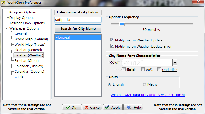
Task: Open the General wallpaper page
Action: (20, 34)
